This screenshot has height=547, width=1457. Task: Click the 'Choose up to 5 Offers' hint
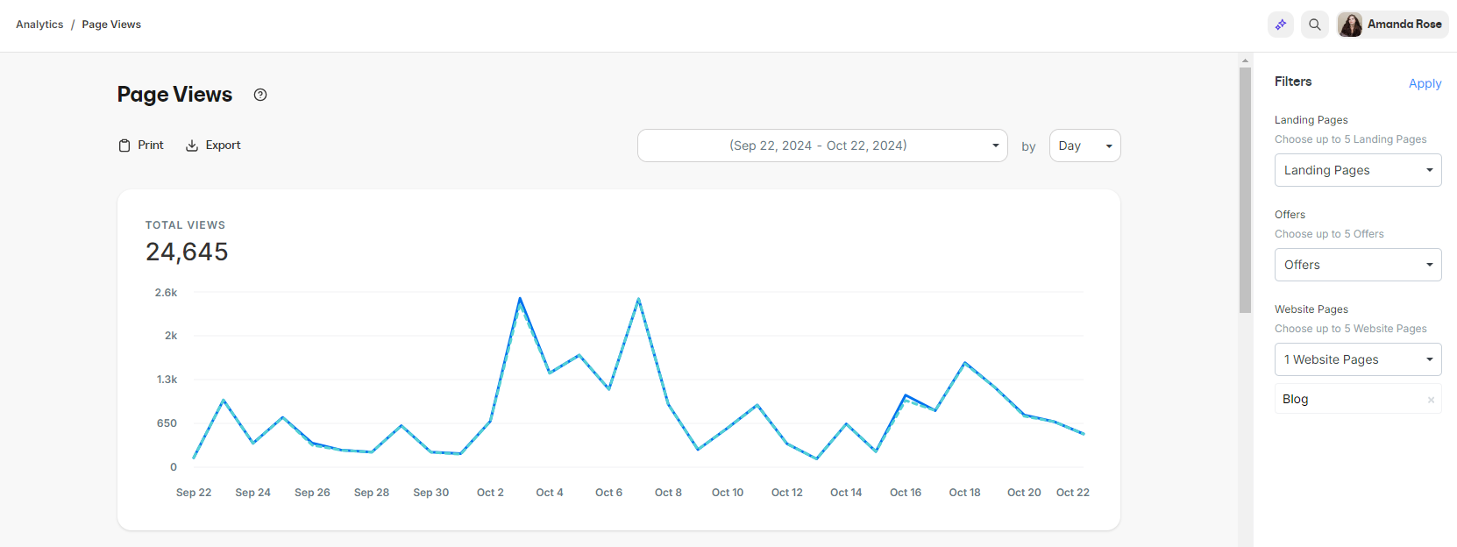(x=1329, y=234)
